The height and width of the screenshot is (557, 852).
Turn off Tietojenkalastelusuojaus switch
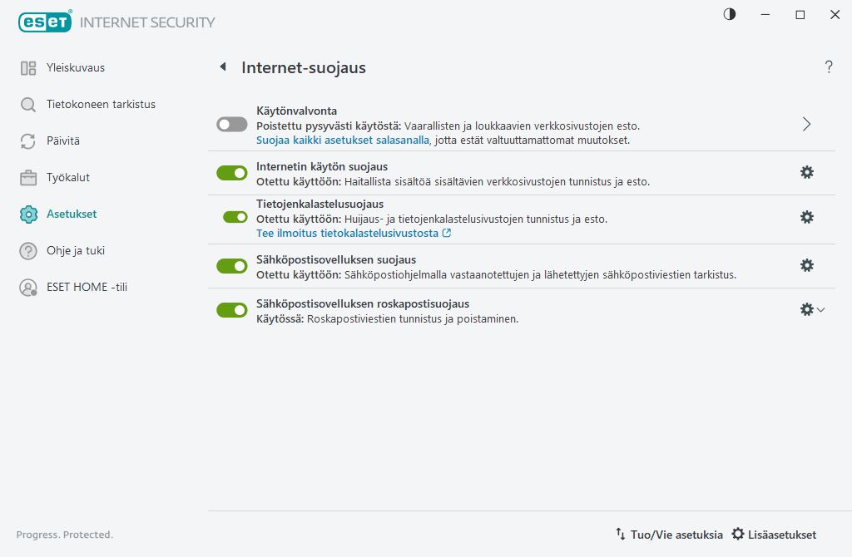tap(235, 217)
